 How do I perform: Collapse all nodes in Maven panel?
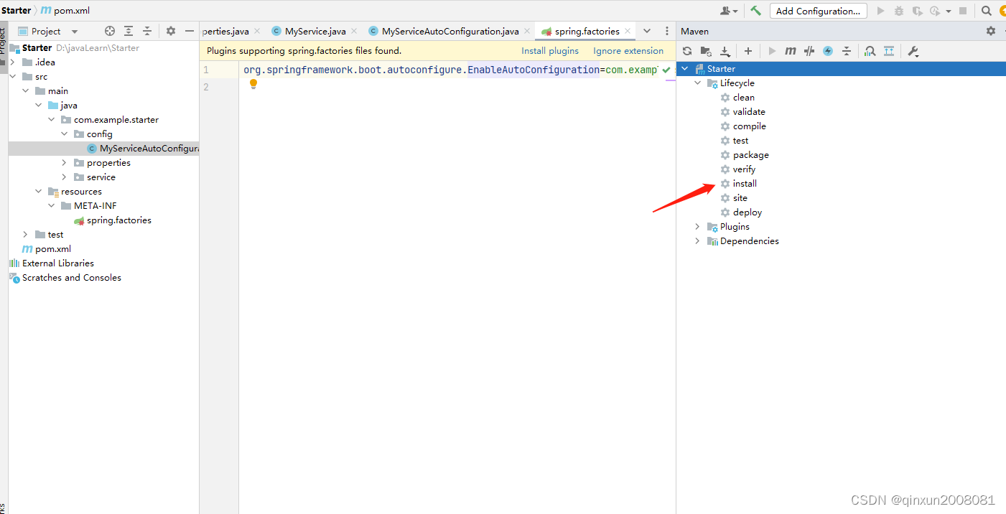[847, 51]
